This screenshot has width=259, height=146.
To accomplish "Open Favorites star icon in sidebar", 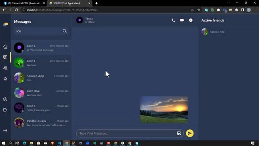I will click(x=5, y=78).
